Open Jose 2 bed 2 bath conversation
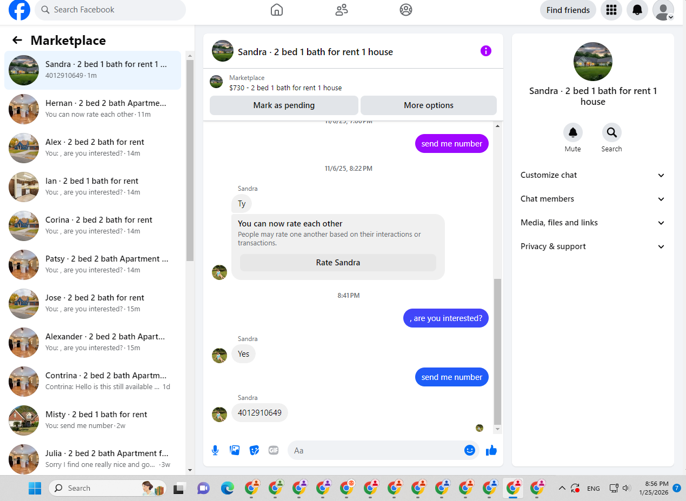The image size is (686, 501). click(x=92, y=304)
